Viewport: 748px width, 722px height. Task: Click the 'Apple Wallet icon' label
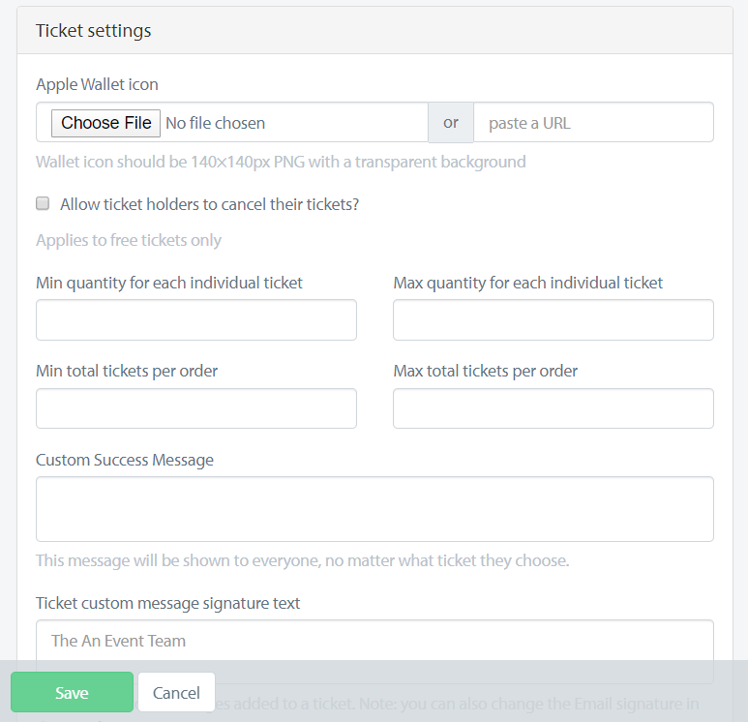click(x=98, y=84)
